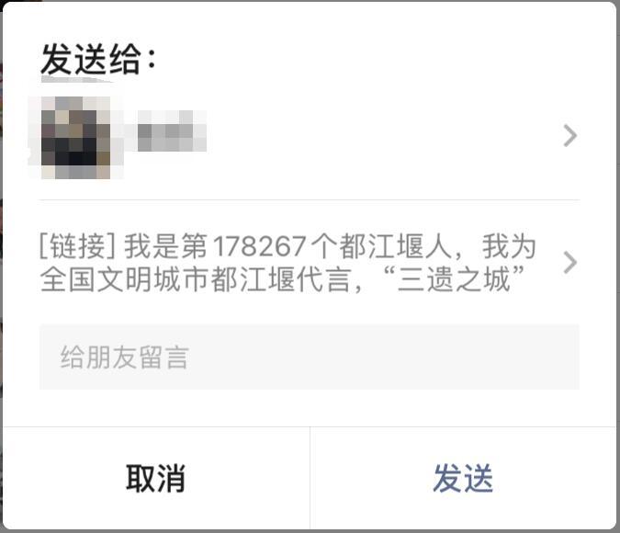620x533 pixels.
Task: Cancel sharing with 取消 button
Action: (x=156, y=479)
